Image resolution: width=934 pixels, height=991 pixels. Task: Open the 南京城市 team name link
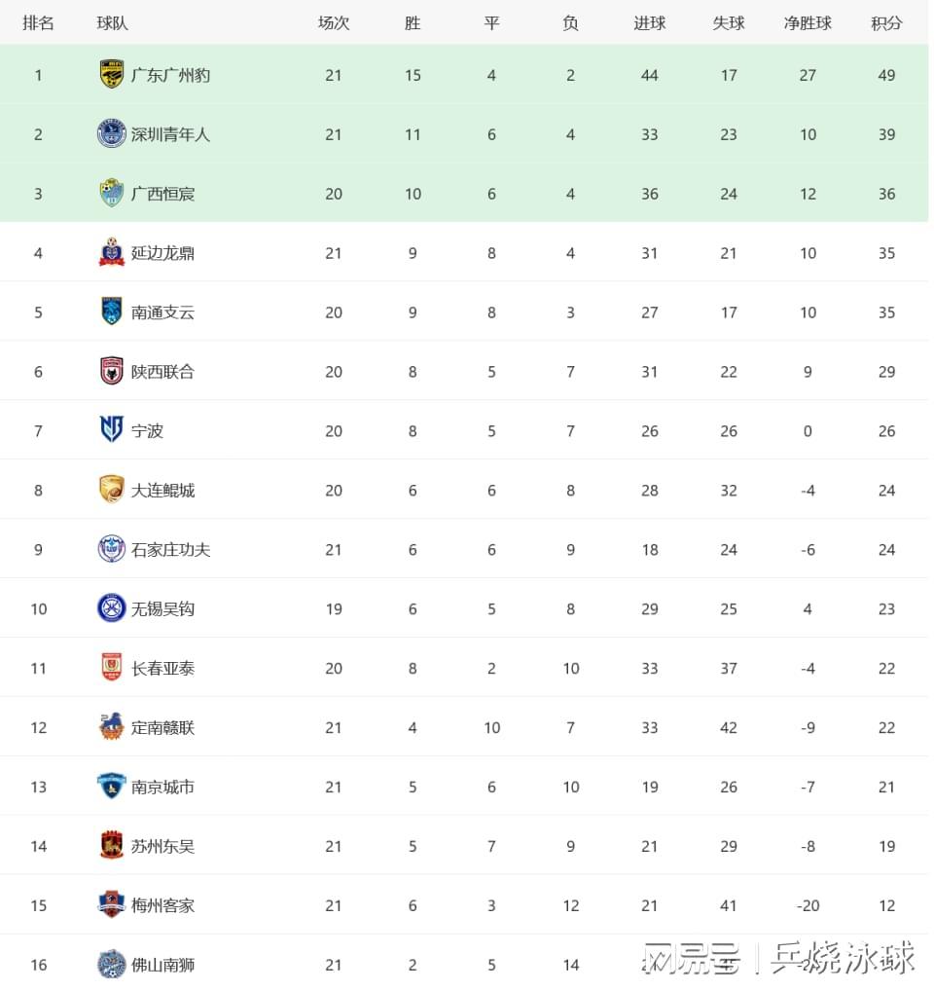pos(162,787)
